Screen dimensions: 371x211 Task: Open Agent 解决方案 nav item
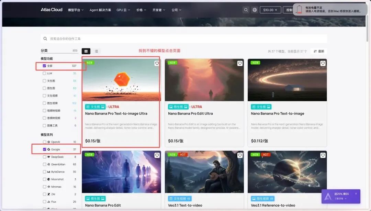coord(100,10)
